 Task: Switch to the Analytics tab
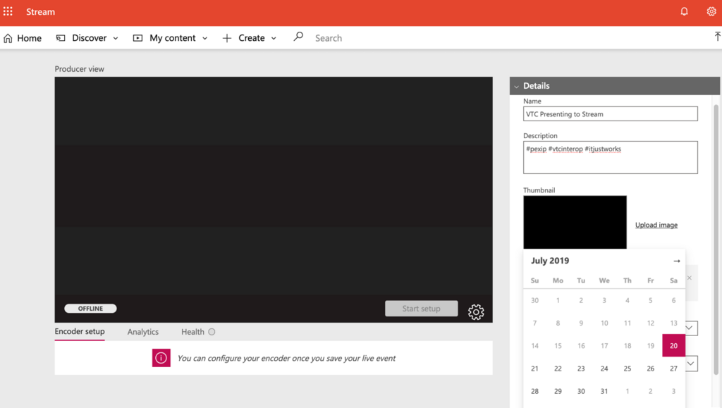[142, 332]
